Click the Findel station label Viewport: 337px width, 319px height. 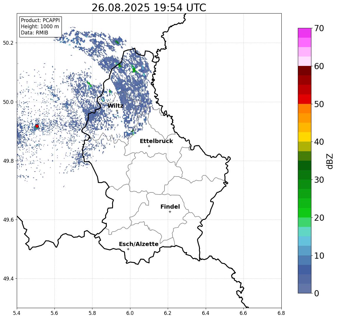170,207
